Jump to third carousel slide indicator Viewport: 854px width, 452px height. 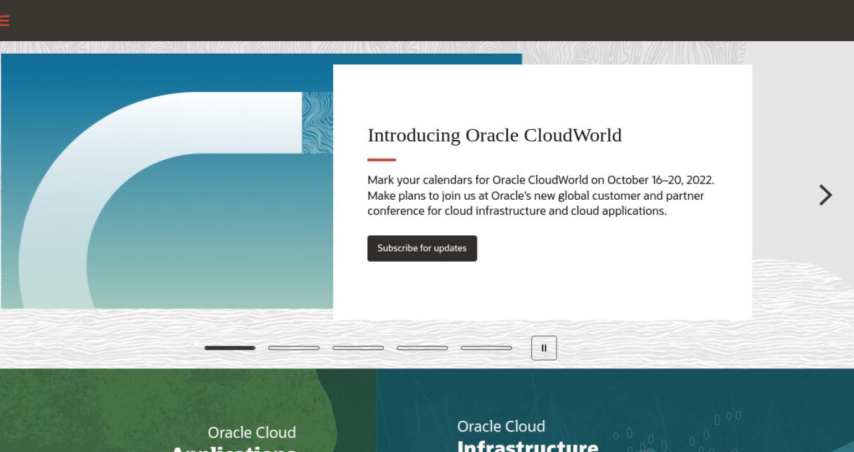[x=358, y=348]
